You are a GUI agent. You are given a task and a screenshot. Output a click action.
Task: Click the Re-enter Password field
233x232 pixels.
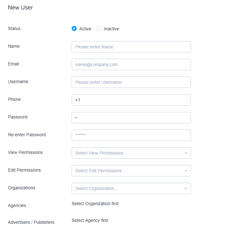pyautogui.click(x=131, y=135)
